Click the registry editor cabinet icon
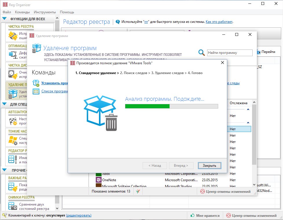 pyautogui.click(x=13, y=160)
